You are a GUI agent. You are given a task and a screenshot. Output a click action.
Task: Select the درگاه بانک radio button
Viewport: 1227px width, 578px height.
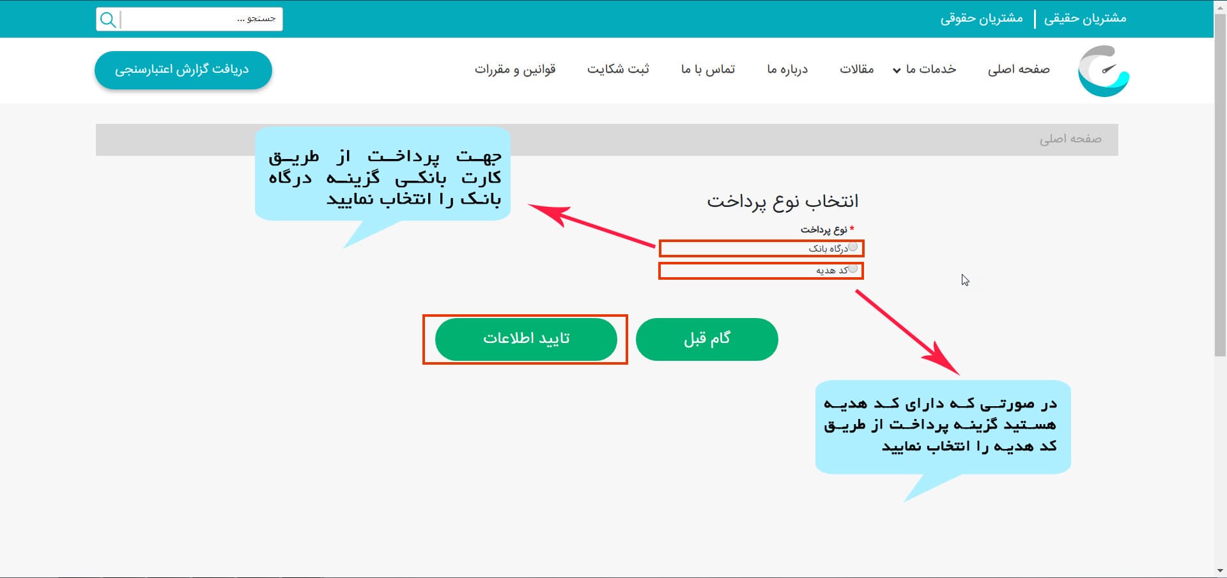coord(853,247)
